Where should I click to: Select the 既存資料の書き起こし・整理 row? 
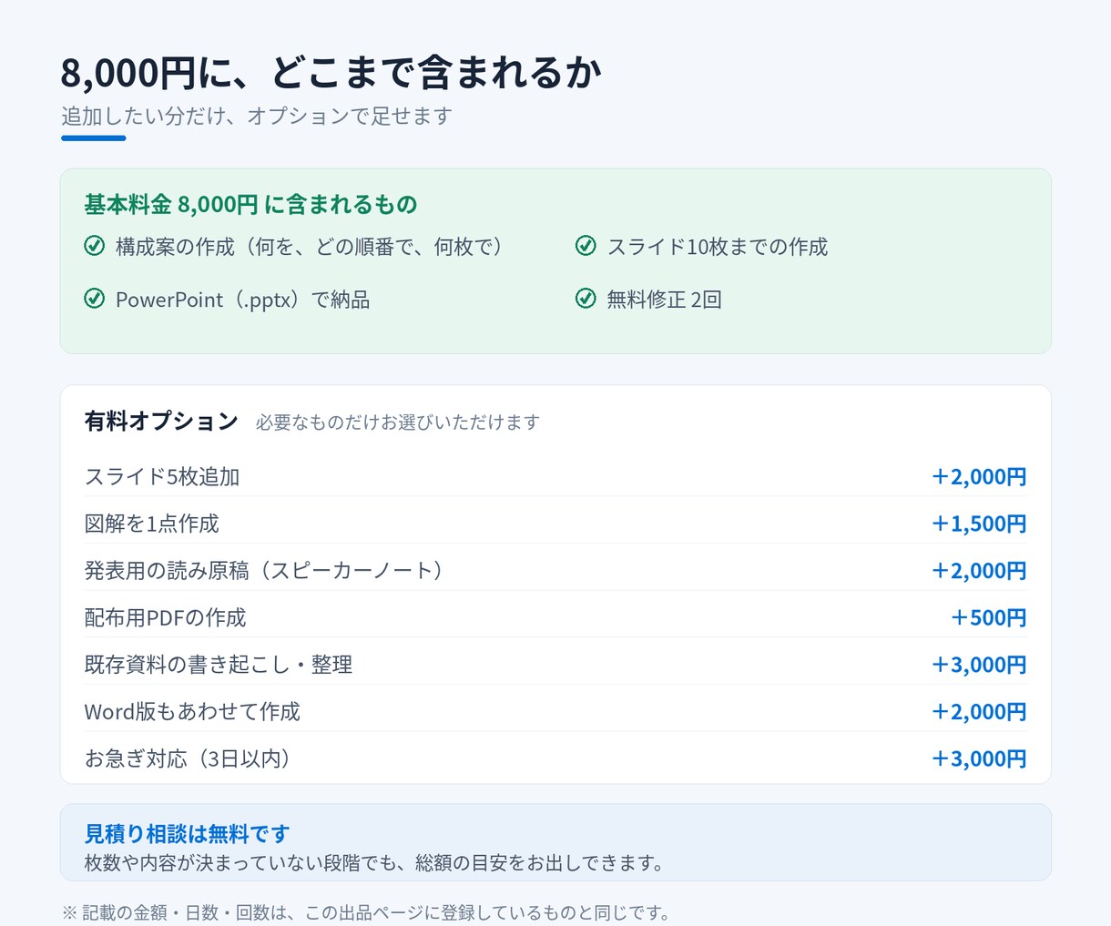(555, 665)
